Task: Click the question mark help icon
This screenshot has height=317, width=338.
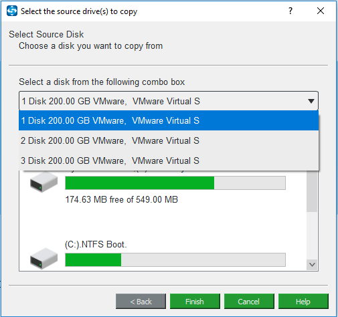Action: (290, 11)
